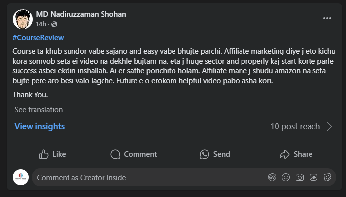Click the 14h post timestamp
The width and height of the screenshot is (346, 197).
pyautogui.click(x=40, y=24)
